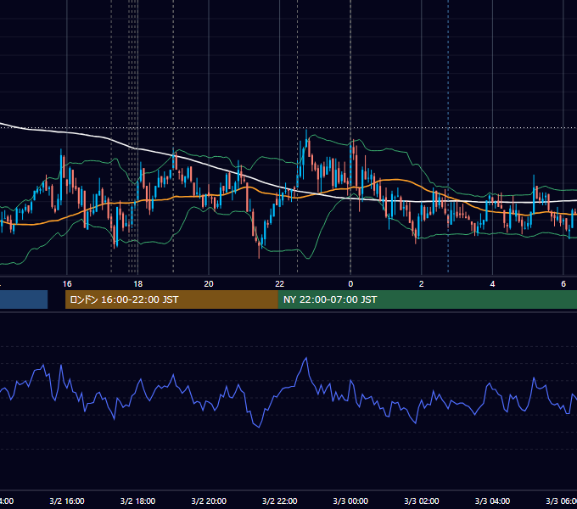The height and width of the screenshot is (509, 577).
Task: Click the 3/3 02:00 date label
Action: tap(422, 501)
